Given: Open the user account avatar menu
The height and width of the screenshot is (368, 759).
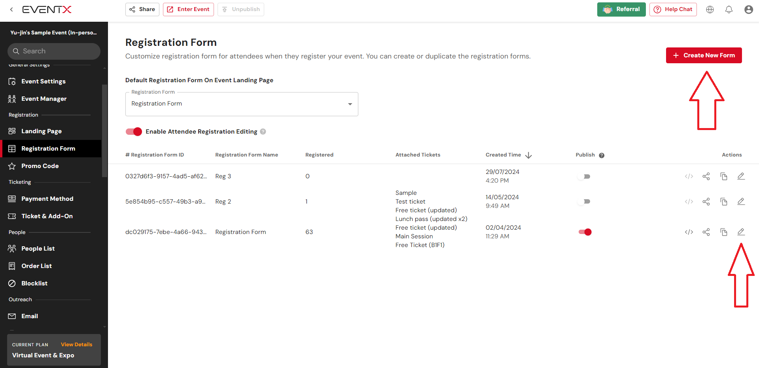Looking at the screenshot, I should [x=748, y=9].
